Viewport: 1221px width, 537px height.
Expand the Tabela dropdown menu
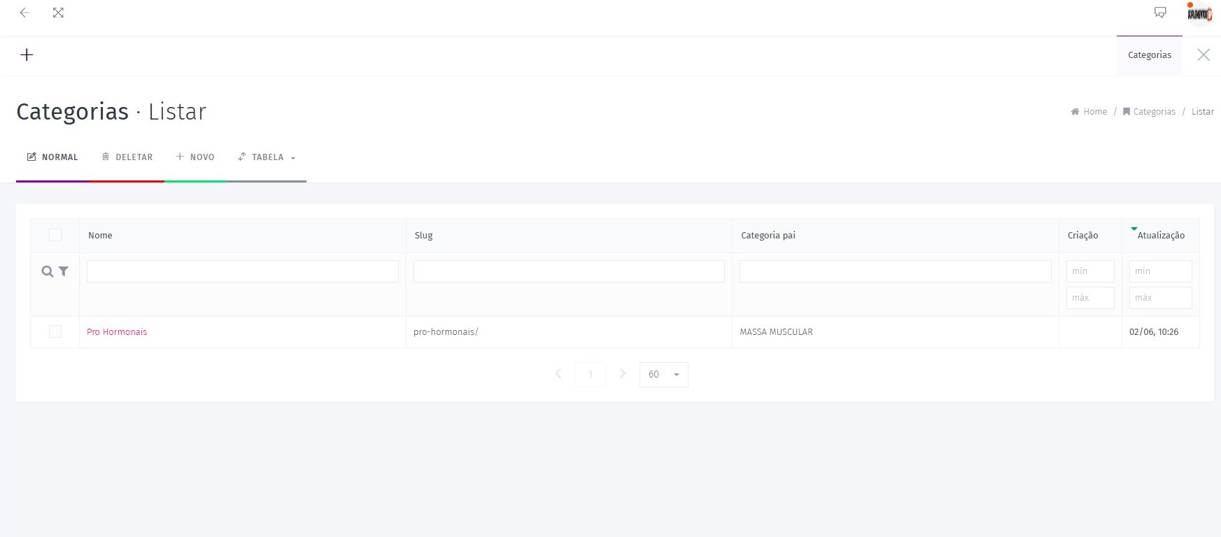click(267, 157)
